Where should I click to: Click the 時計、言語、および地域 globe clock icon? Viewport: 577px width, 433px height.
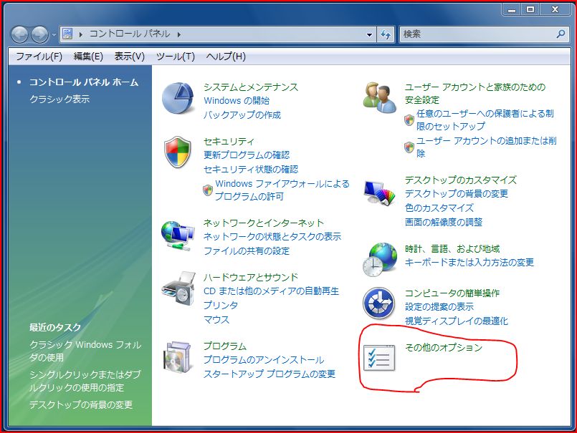point(380,260)
